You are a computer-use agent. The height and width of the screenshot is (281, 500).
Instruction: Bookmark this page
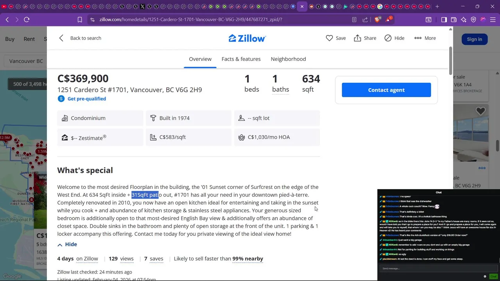80,20
